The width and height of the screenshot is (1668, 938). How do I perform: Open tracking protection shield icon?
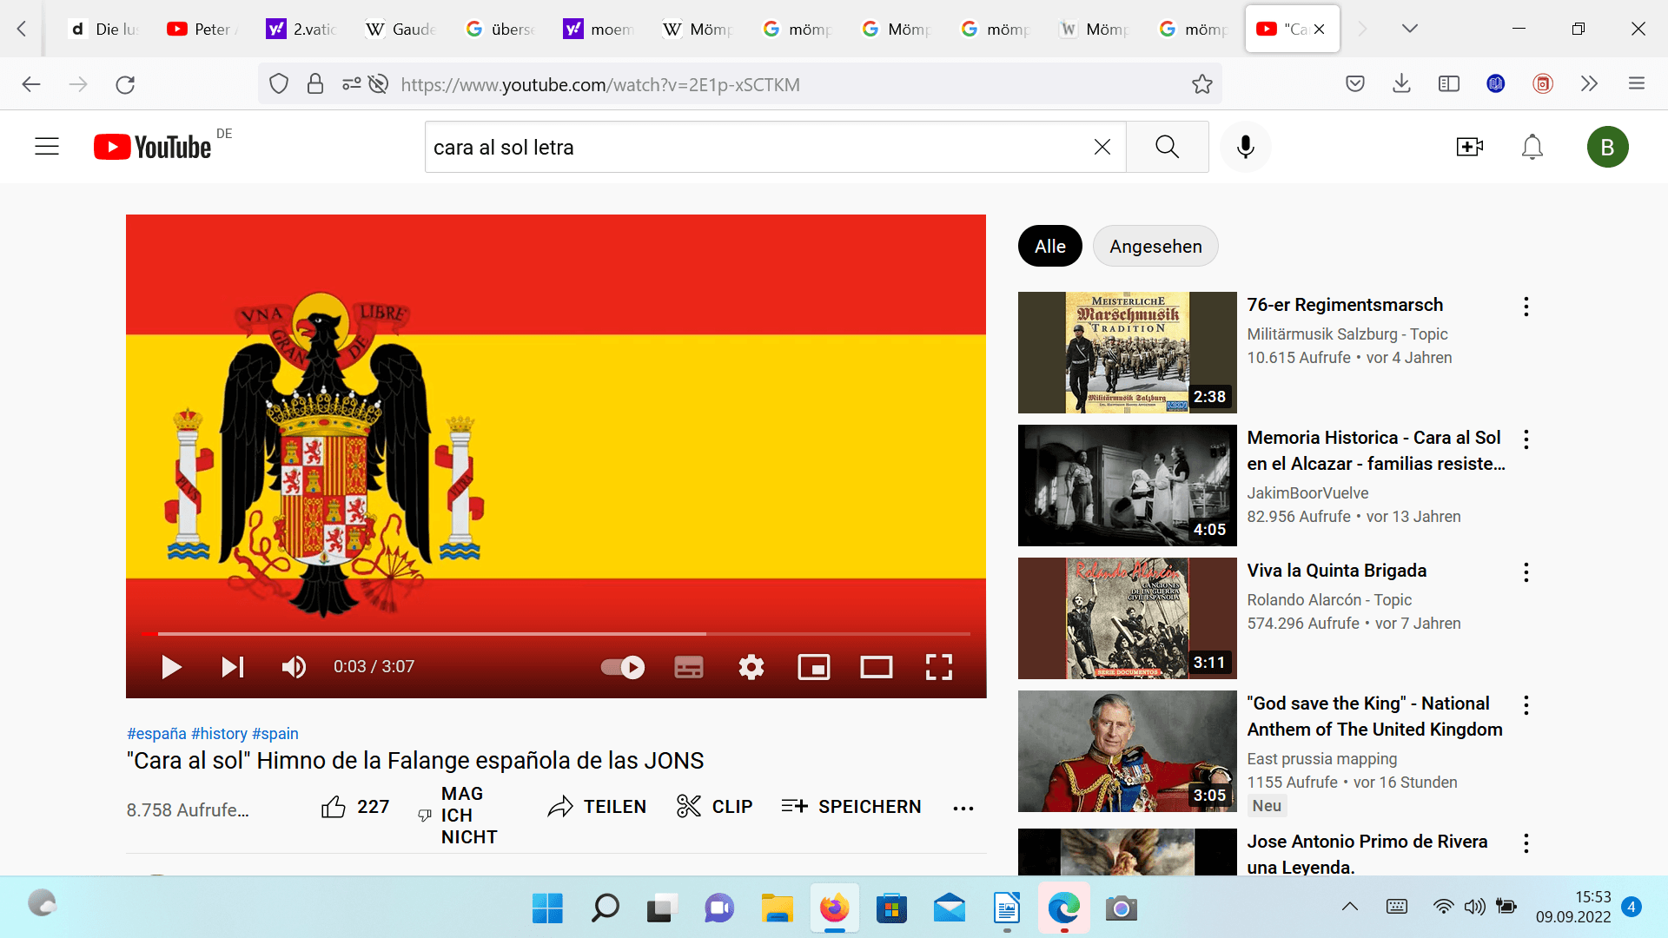(x=278, y=84)
